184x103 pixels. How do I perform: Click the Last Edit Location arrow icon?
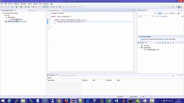point(75,7)
